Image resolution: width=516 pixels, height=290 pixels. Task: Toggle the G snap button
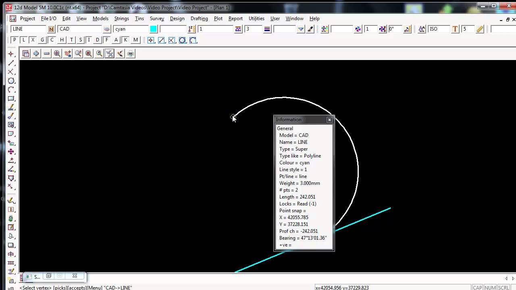42,40
